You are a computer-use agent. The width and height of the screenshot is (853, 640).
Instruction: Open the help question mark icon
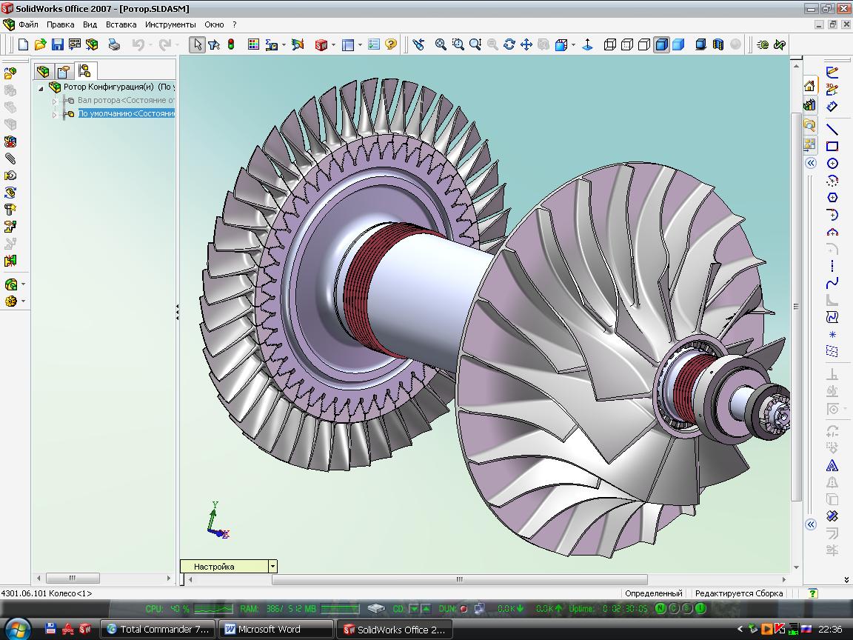pos(391,44)
